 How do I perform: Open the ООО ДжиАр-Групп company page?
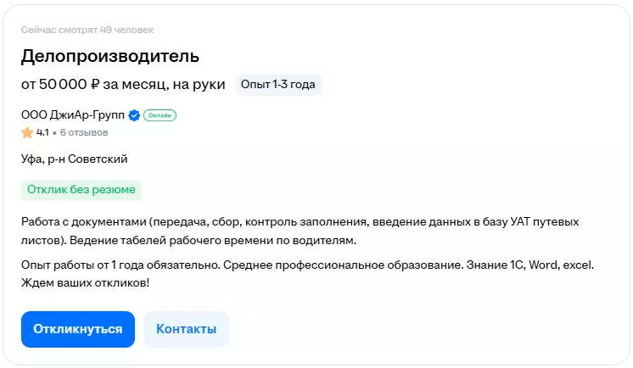pyautogui.click(x=72, y=115)
